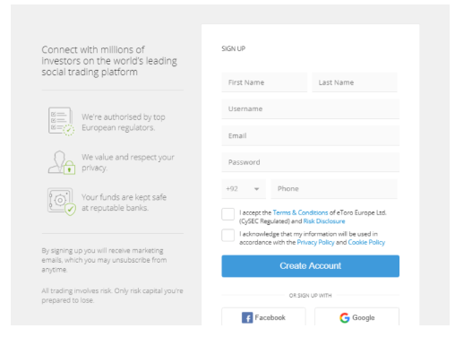Click the Google logo icon
This screenshot has height=337, width=455.
[x=345, y=317]
